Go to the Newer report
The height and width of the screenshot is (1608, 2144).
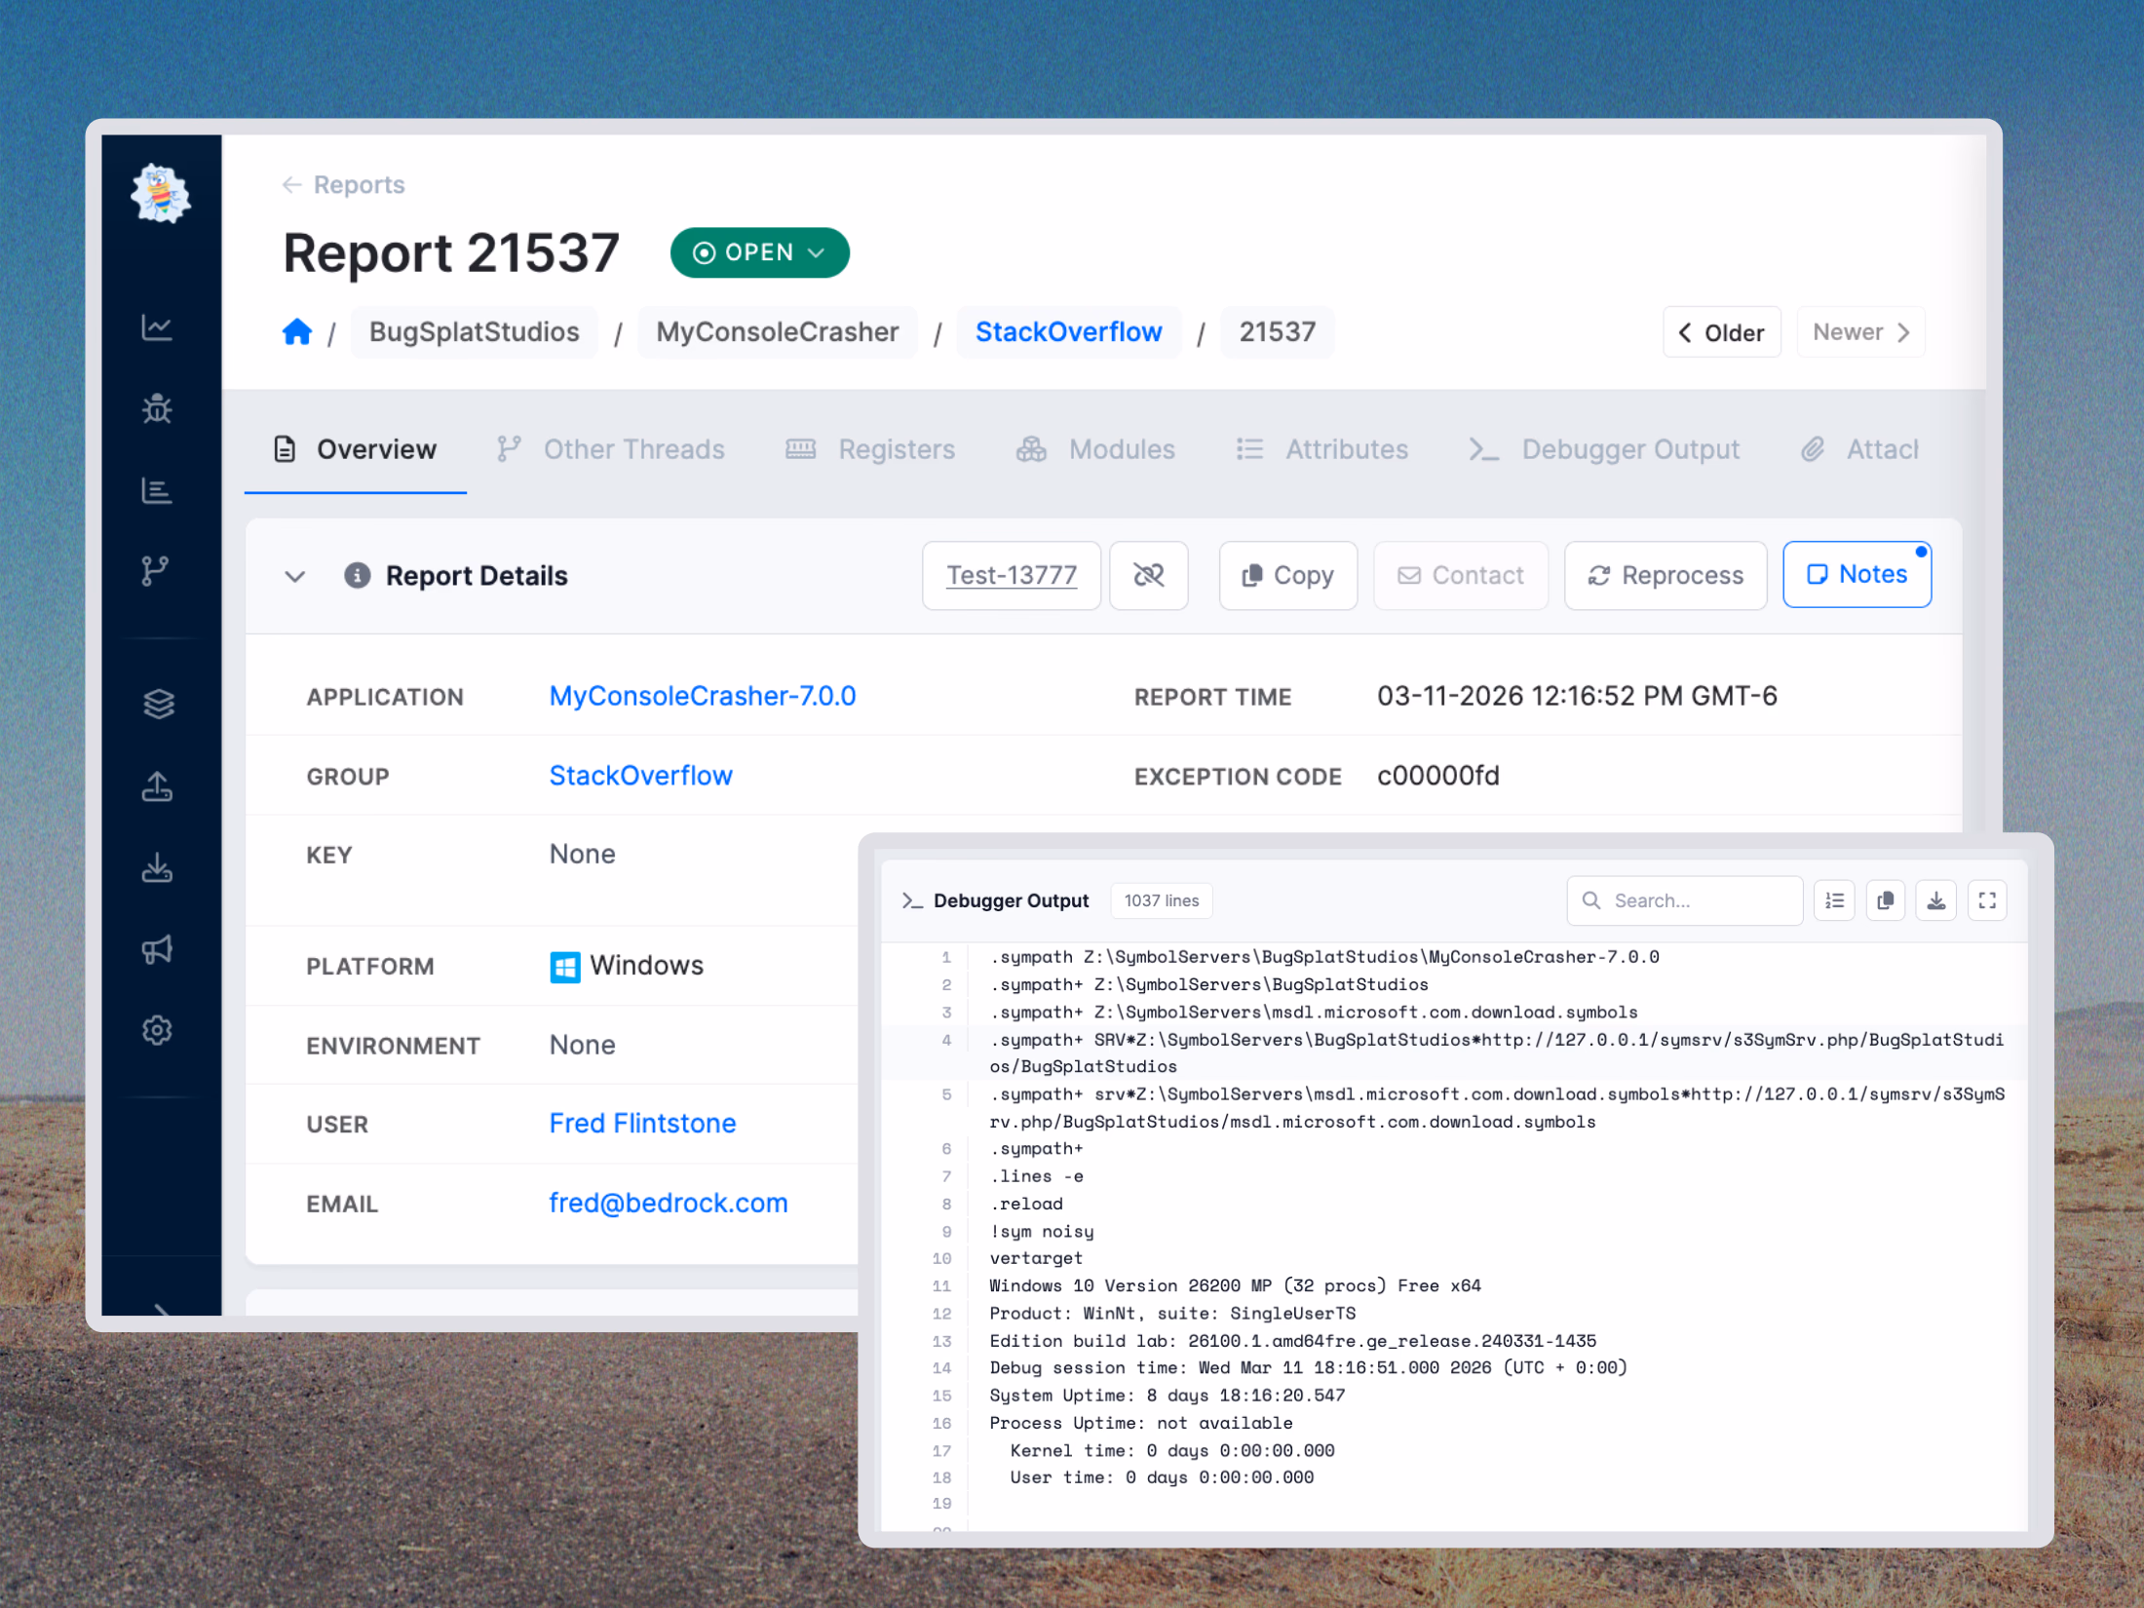(1860, 332)
